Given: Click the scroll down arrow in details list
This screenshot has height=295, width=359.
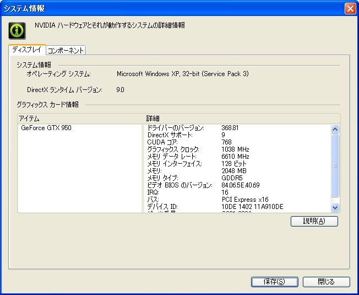Looking at the screenshot, I should click(x=335, y=207).
